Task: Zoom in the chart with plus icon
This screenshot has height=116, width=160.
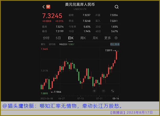Action: click(94, 91)
